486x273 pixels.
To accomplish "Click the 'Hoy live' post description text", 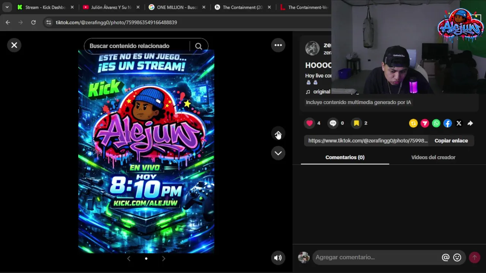I will pyautogui.click(x=318, y=76).
